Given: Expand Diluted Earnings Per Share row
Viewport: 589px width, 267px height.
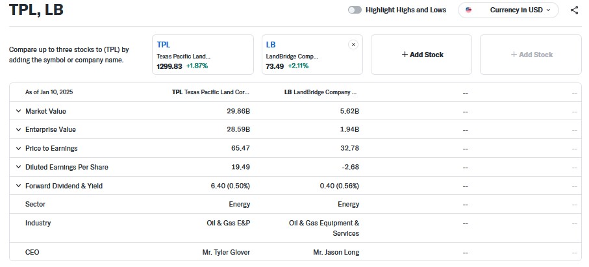Looking at the screenshot, I should (18, 167).
